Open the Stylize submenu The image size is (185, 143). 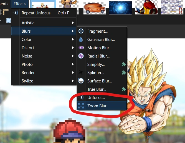point(44,81)
